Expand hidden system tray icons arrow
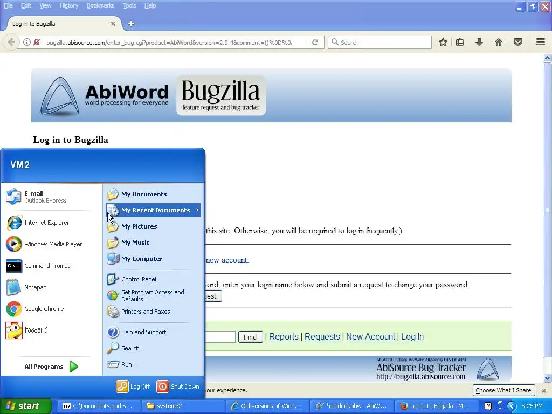Image resolution: width=552 pixels, height=414 pixels. pos(512,406)
